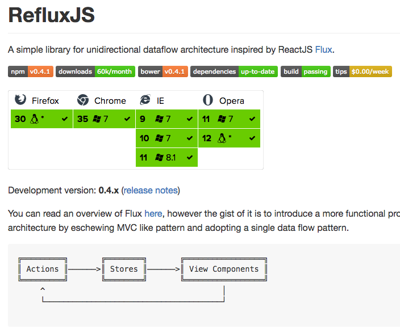Click the Opera browser icon
Image resolution: width=400 pixels, height=333 pixels.
(x=207, y=100)
